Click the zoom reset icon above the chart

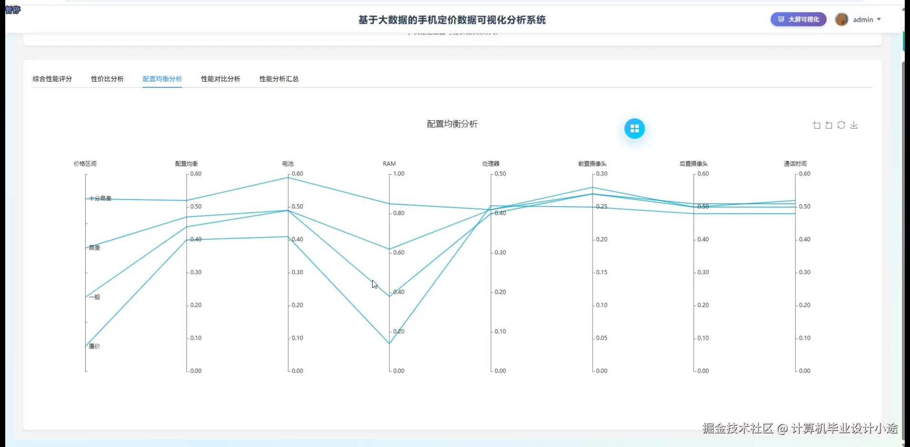tap(829, 125)
